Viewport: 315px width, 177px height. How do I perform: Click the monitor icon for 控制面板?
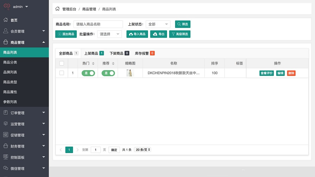point(6,157)
